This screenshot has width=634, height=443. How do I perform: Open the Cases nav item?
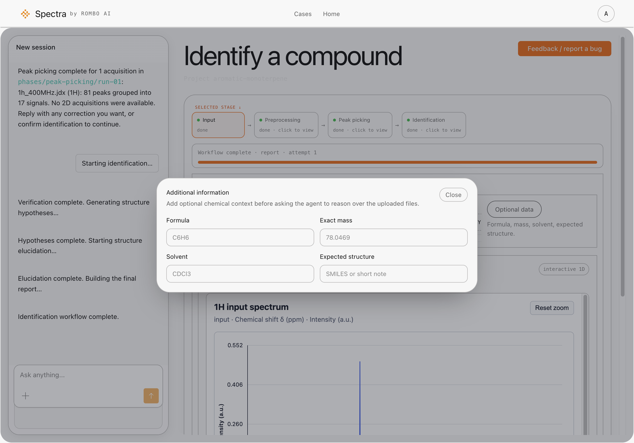(303, 14)
